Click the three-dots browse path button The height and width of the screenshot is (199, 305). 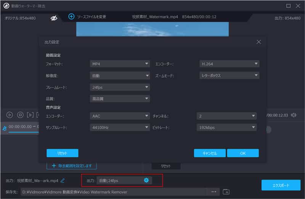[213, 191]
